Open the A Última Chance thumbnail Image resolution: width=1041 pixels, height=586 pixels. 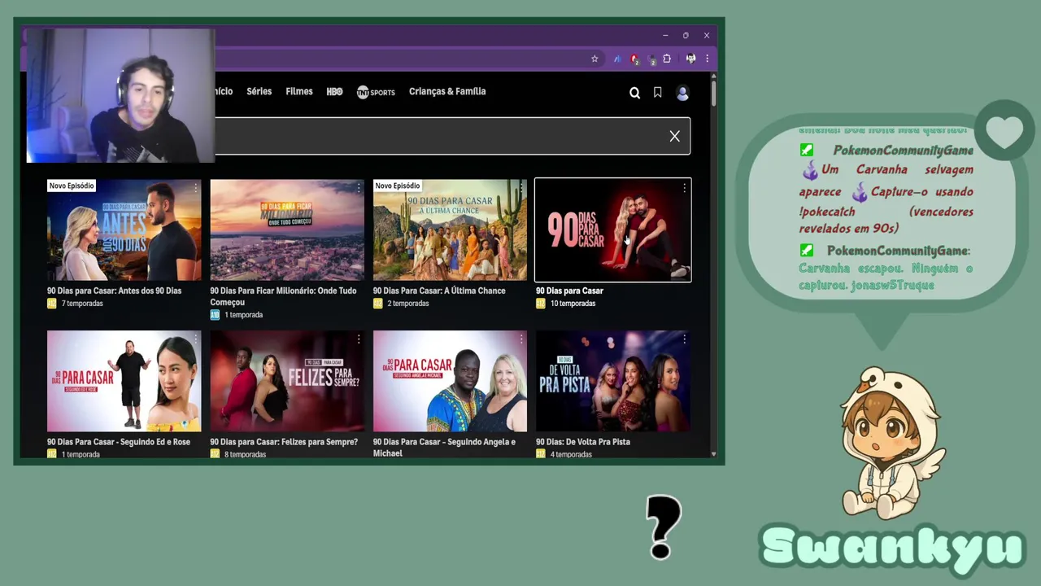click(x=450, y=230)
